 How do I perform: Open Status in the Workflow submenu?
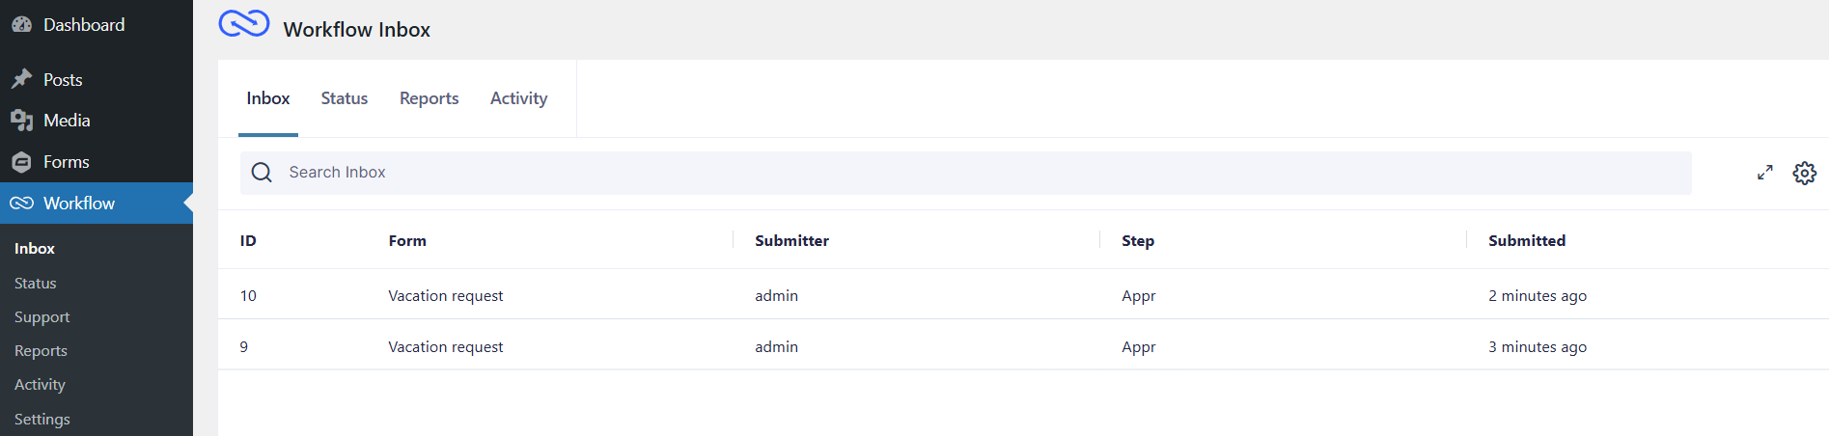36,284
